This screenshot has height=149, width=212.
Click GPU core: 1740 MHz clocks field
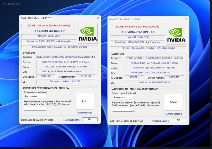click(x=66, y=67)
